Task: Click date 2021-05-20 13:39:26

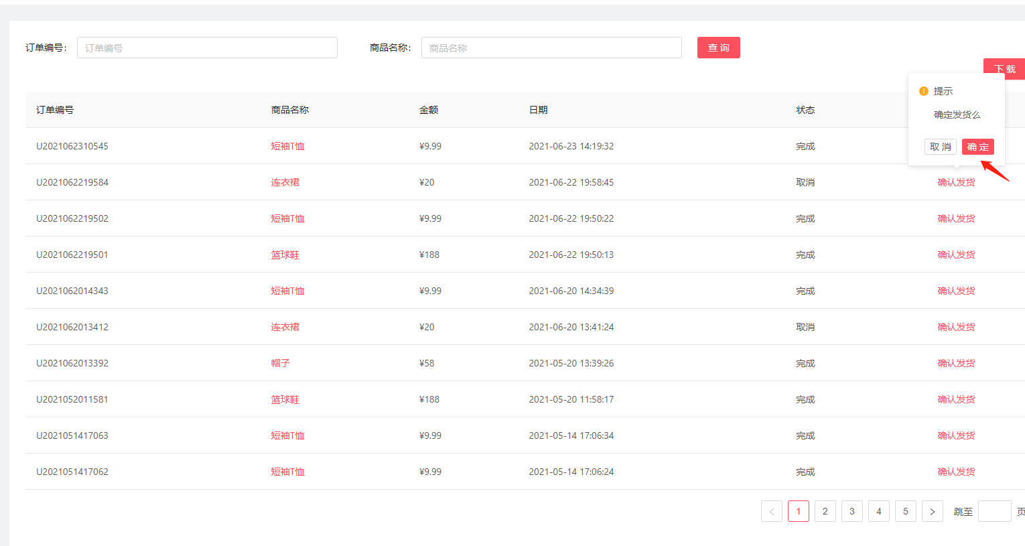Action: coord(571,363)
